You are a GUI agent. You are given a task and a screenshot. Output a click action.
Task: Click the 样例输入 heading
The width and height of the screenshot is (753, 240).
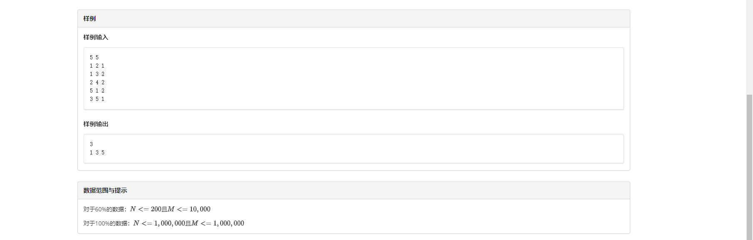96,37
